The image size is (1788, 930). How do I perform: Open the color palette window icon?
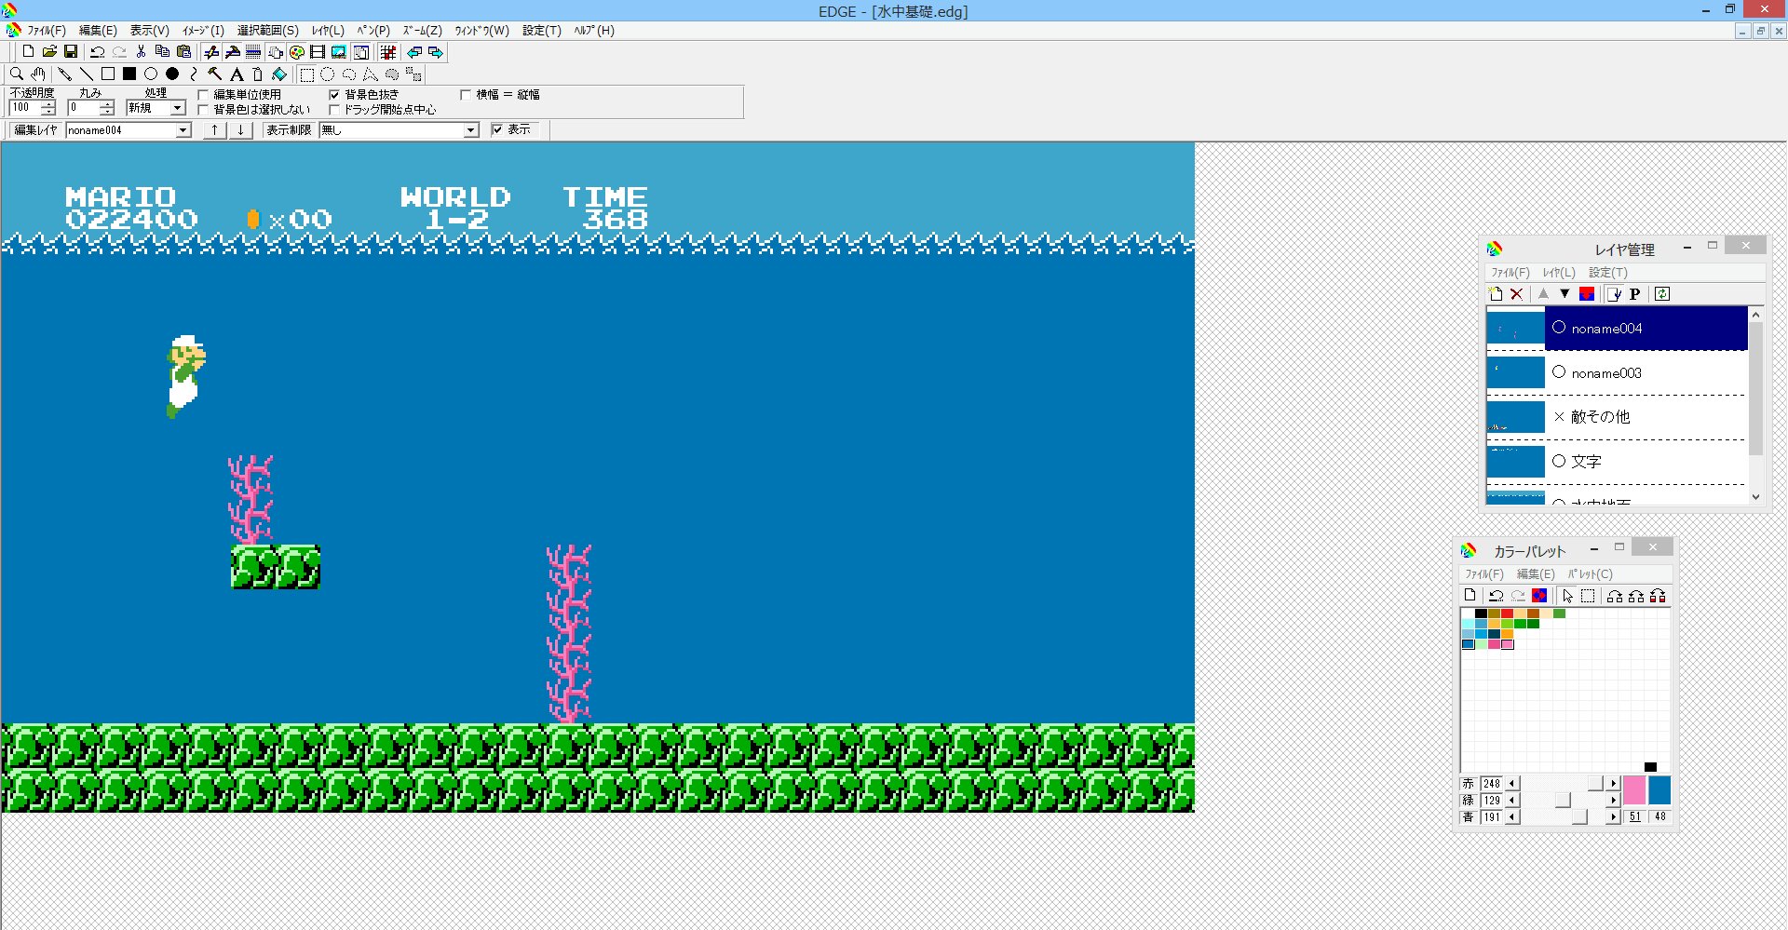click(297, 52)
